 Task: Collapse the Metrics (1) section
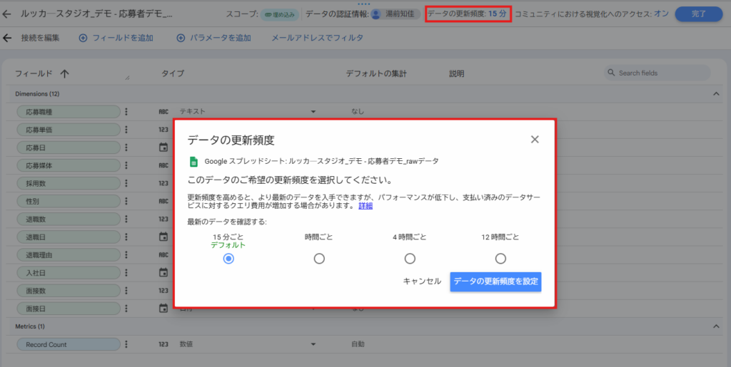click(x=717, y=326)
